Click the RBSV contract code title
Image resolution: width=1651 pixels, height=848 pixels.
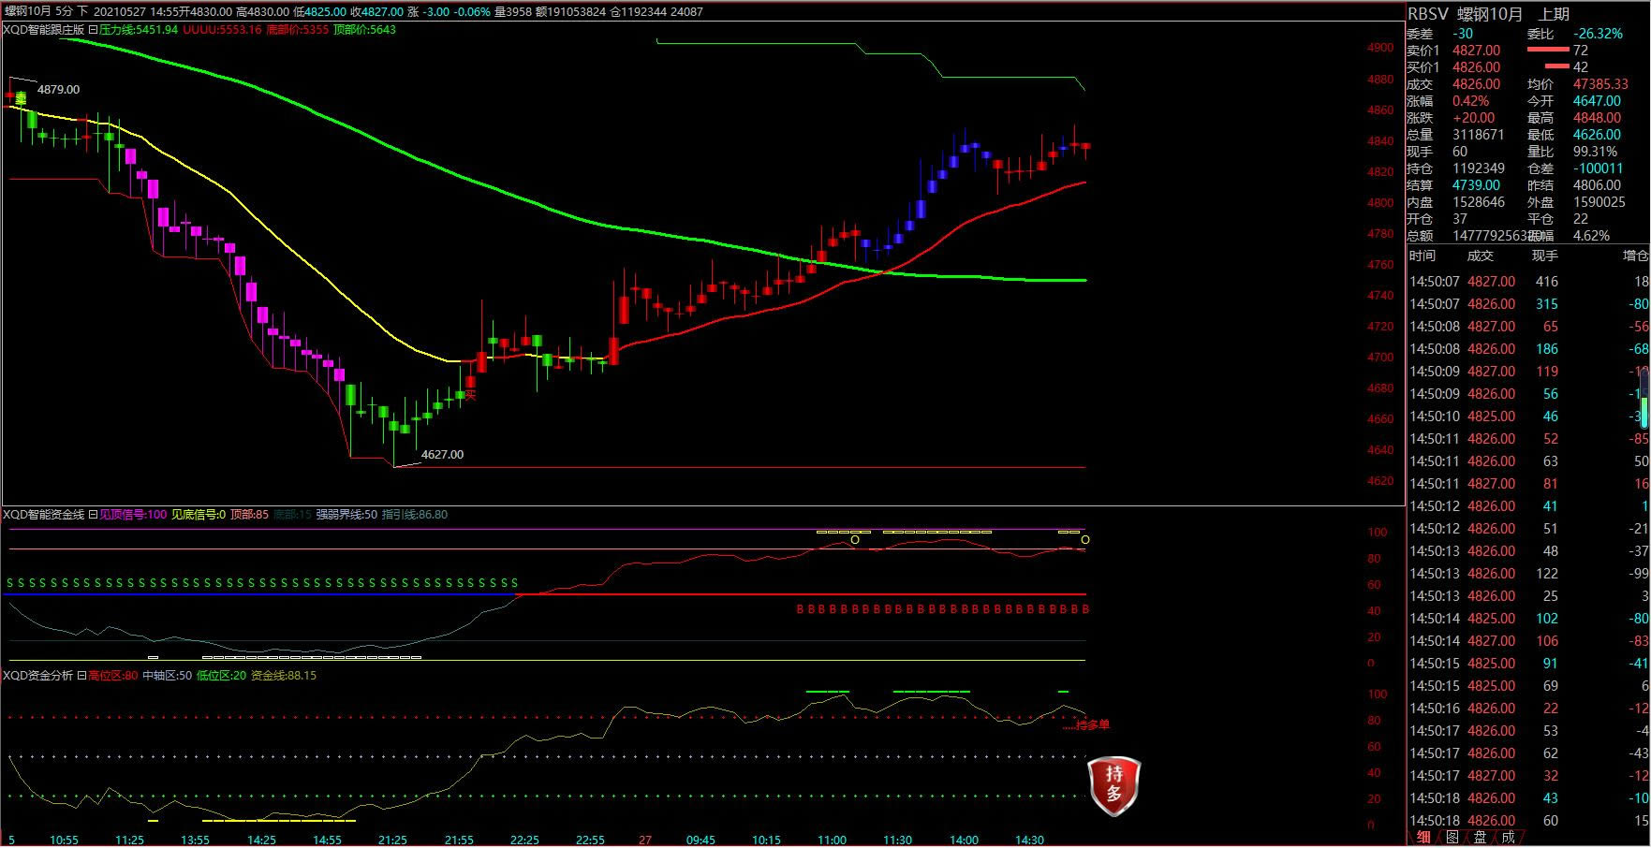click(1428, 14)
